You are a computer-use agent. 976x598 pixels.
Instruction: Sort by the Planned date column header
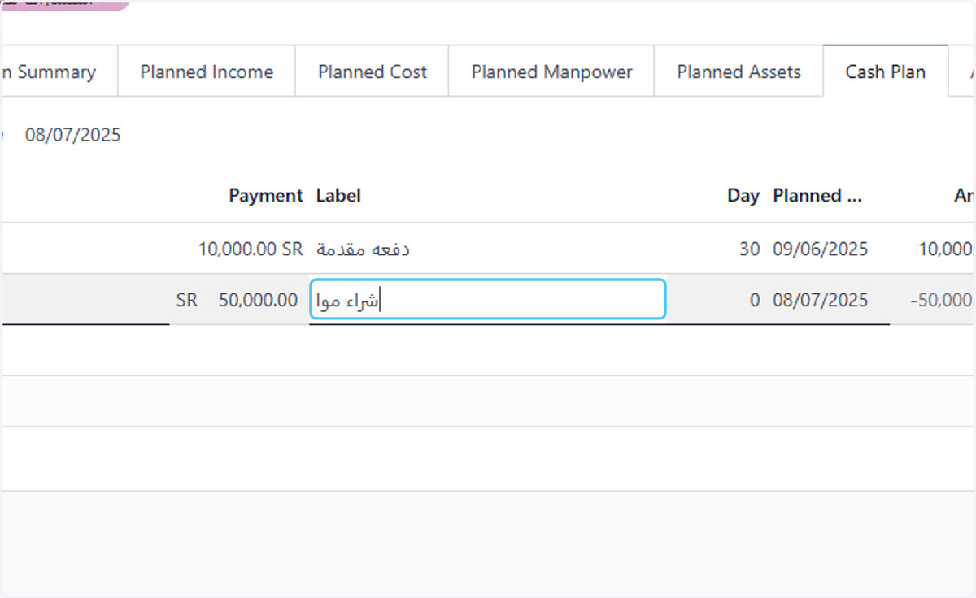817,196
